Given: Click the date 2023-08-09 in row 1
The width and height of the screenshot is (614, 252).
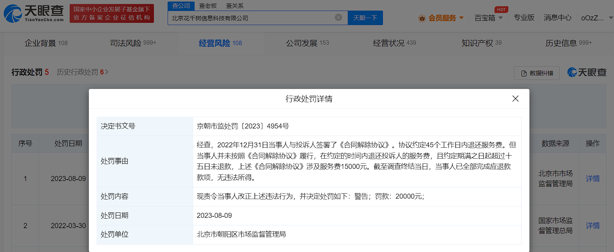Looking at the screenshot, I should [x=68, y=179].
